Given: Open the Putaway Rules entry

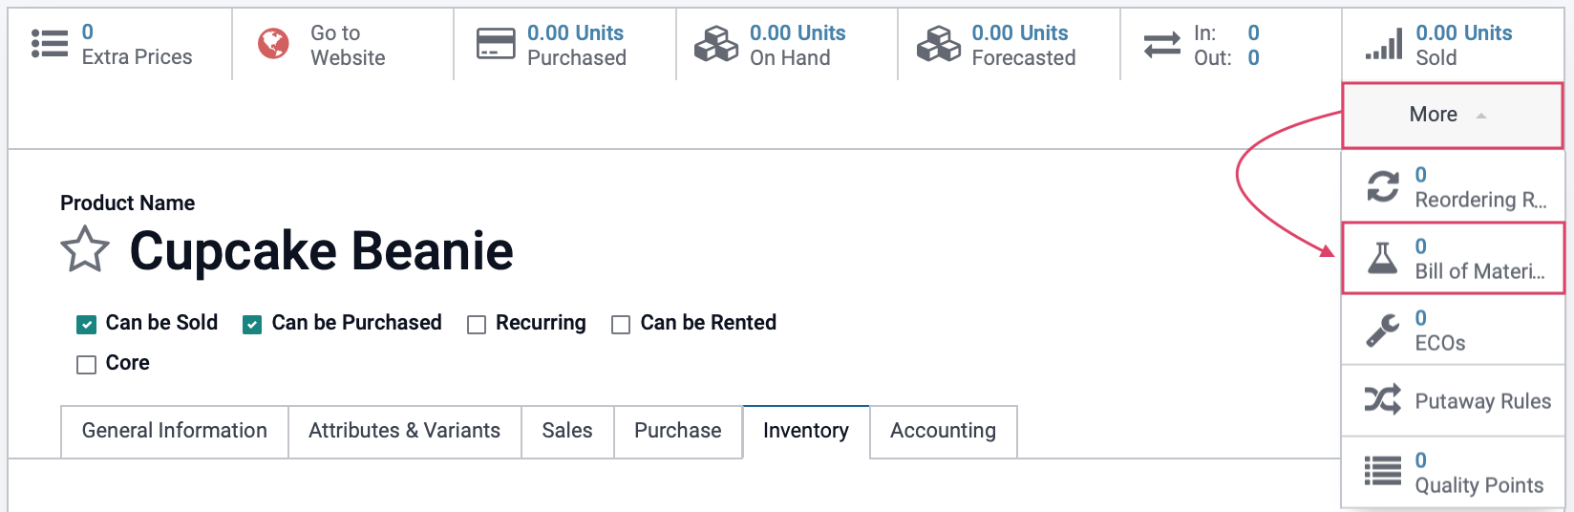Looking at the screenshot, I should (x=1453, y=400).
